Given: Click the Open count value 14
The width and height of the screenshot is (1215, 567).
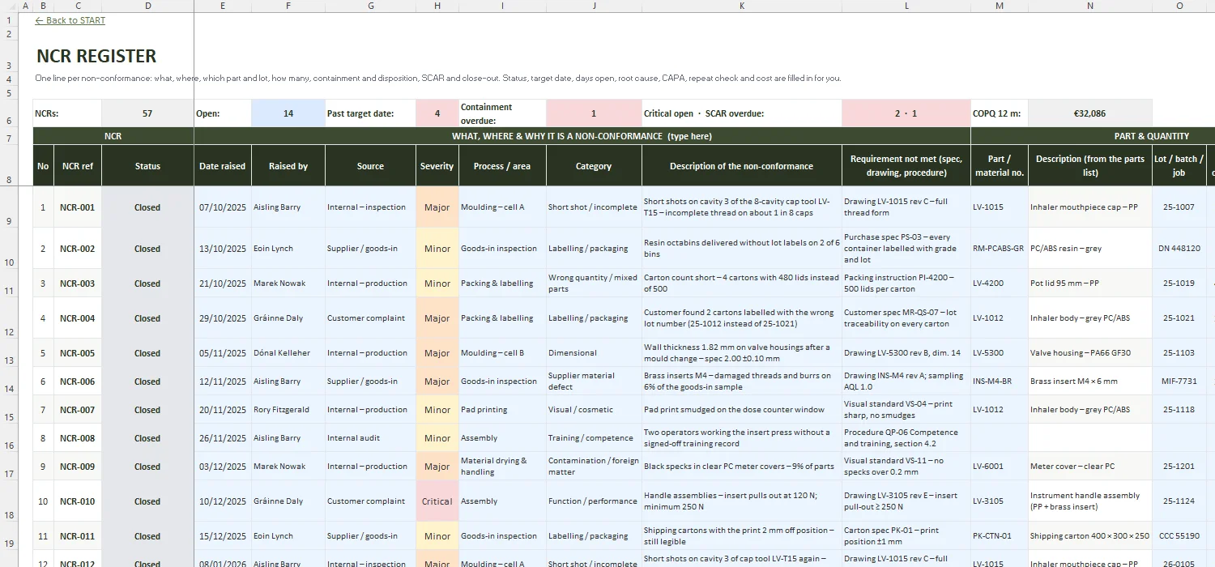Looking at the screenshot, I should pyautogui.click(x=288, y=113).
